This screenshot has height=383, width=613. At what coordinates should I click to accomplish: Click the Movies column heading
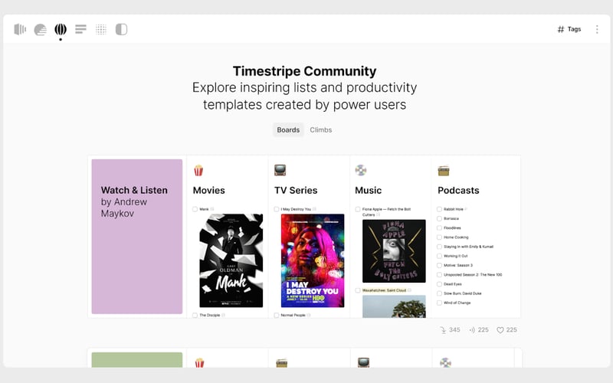point(208,190)
